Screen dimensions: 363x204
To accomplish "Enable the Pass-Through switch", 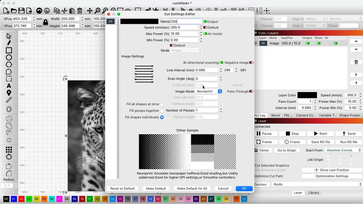I will tap(251, 92).
